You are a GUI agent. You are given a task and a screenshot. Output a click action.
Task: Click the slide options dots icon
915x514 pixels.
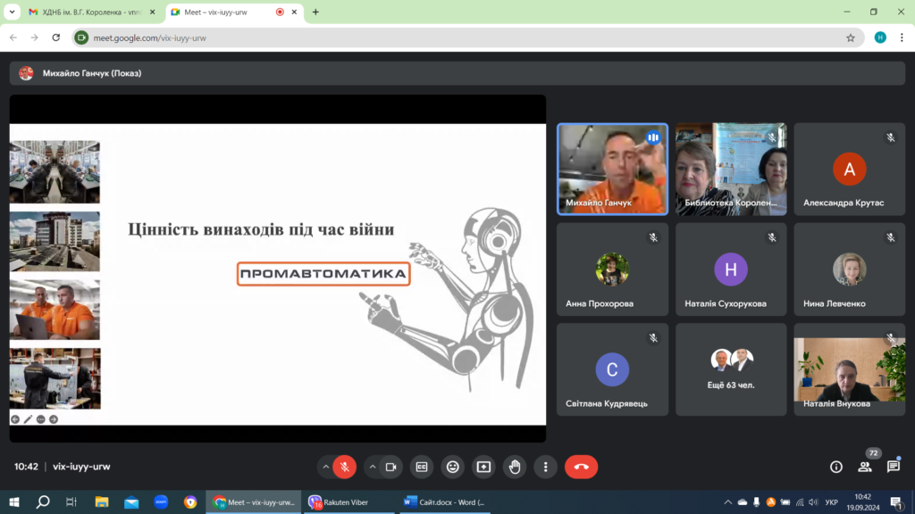click(41, 419)
